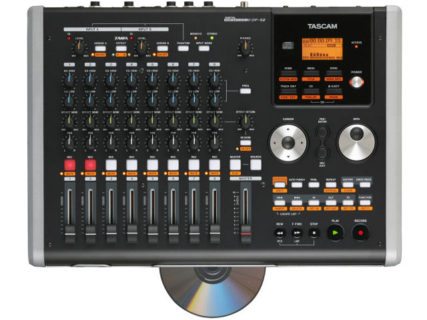Image resolution: width=427 pixels, height=320 pixels.
Task: Click the CURSOR pad left arrow
Action: coord(274,143)
